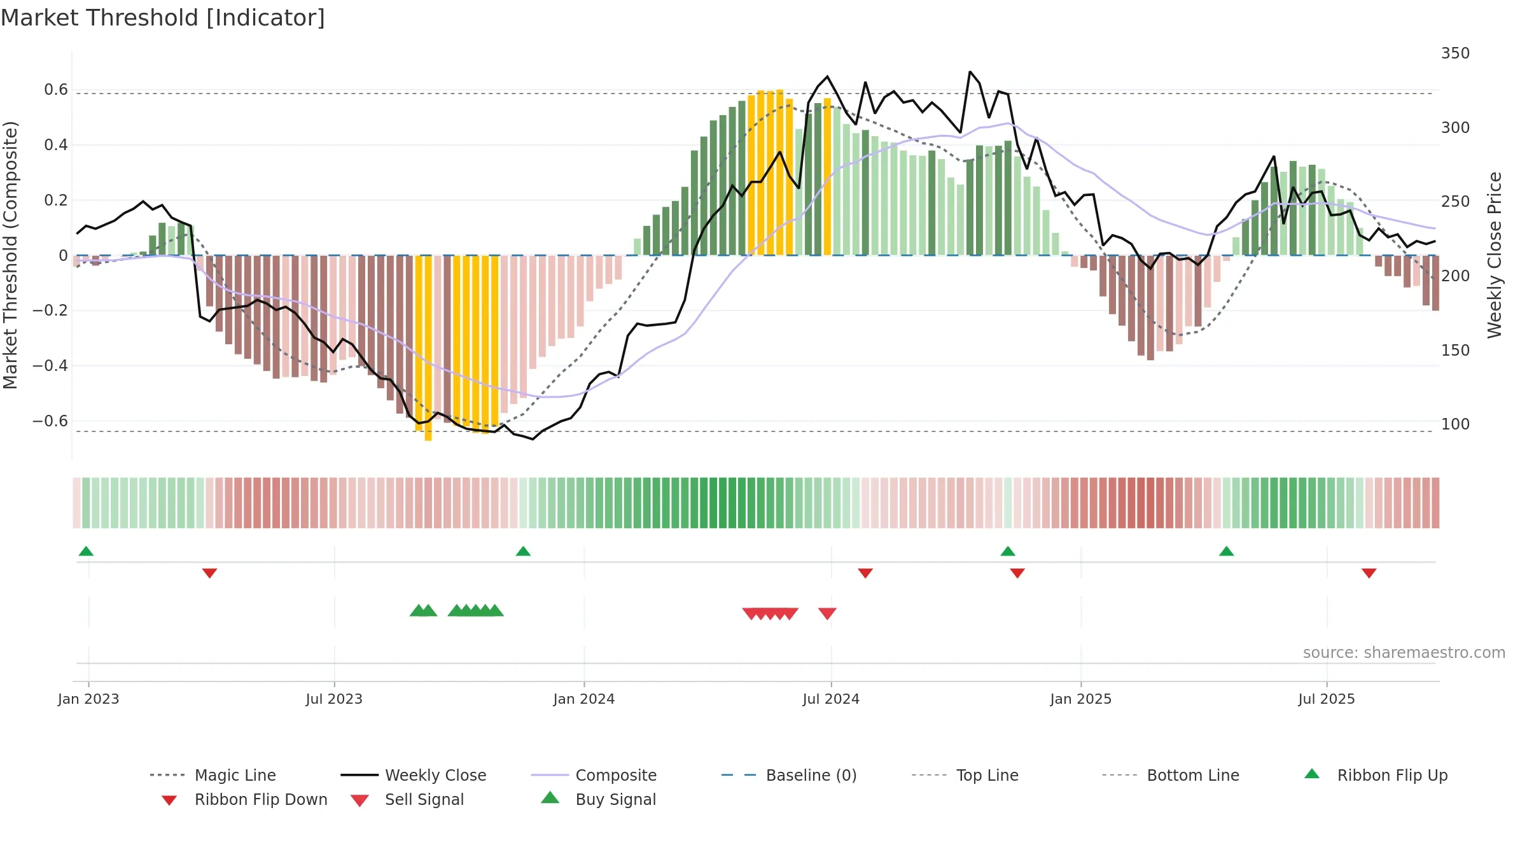Click the ribbon flip down marker near November 2024
The width and height of the screenshot is (1527, 859).
click(x=1017, y=573)
